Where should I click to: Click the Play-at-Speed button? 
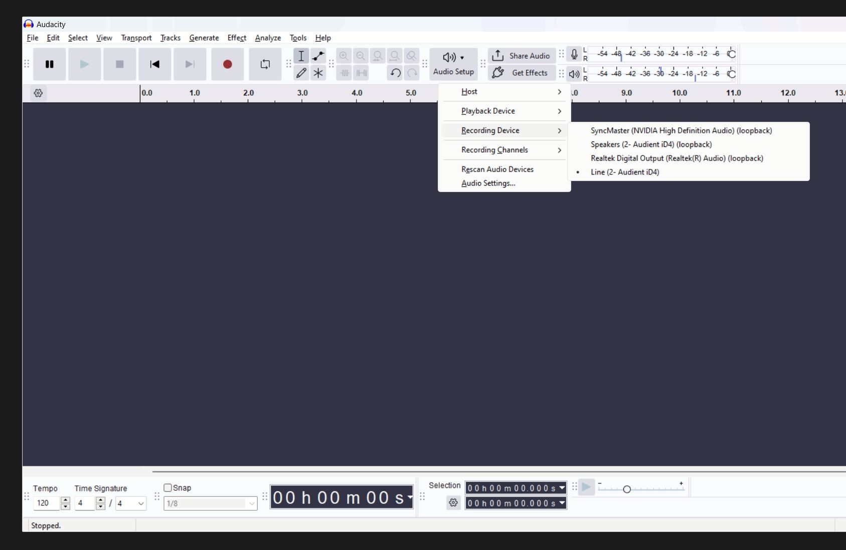586,487
